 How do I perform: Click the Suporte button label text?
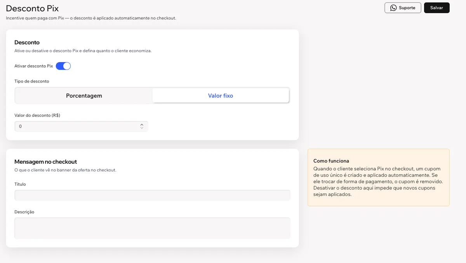coord(407,8)
